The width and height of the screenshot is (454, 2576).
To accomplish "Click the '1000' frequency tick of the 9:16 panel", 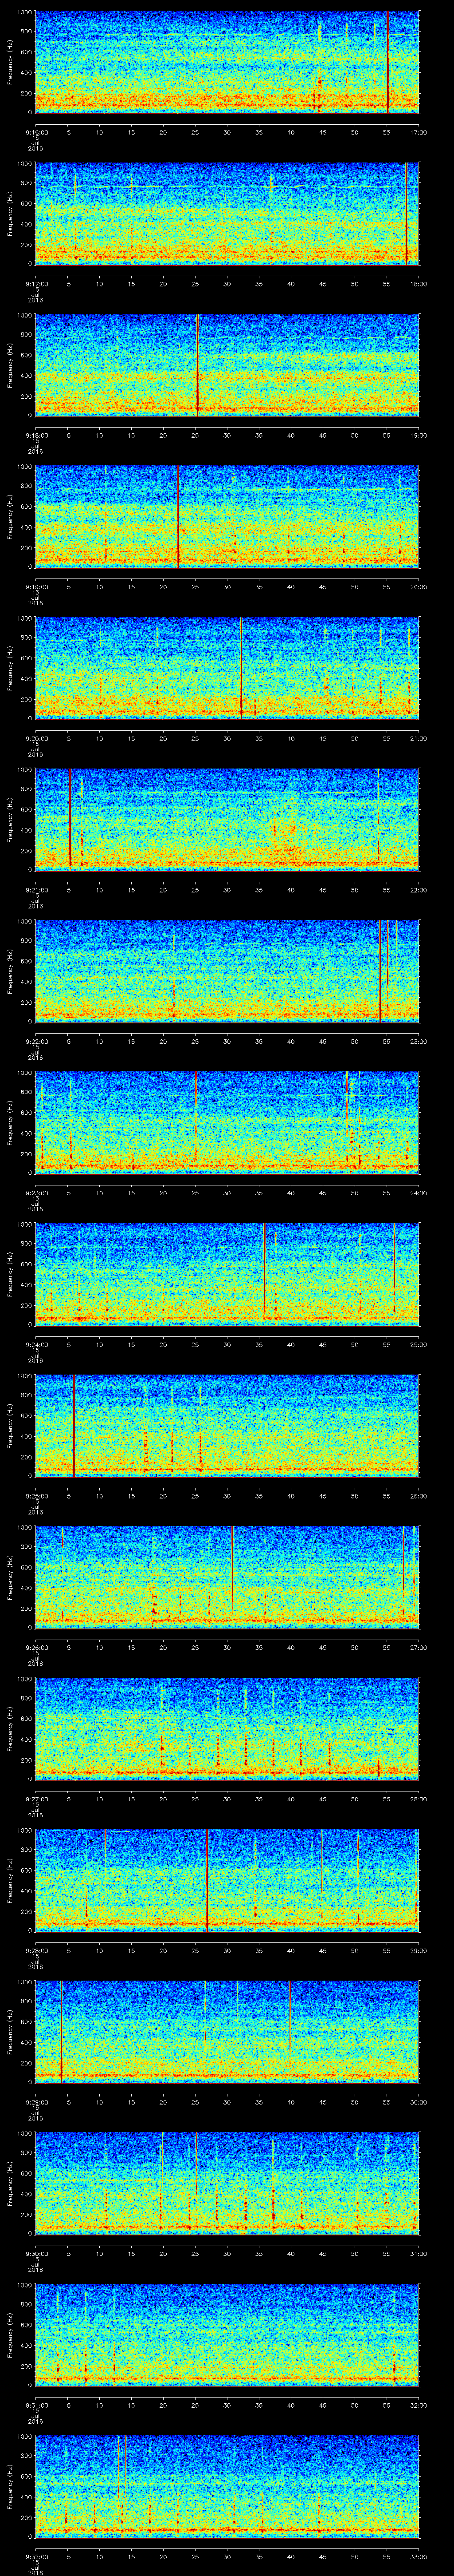I will point(24,13).
